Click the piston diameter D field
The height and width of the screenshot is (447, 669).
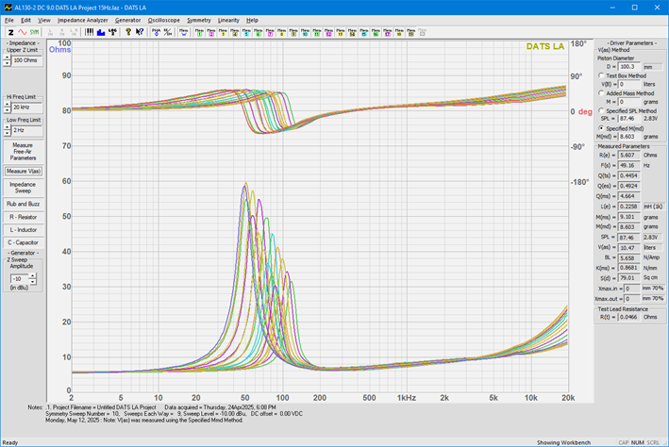[628, 67]
